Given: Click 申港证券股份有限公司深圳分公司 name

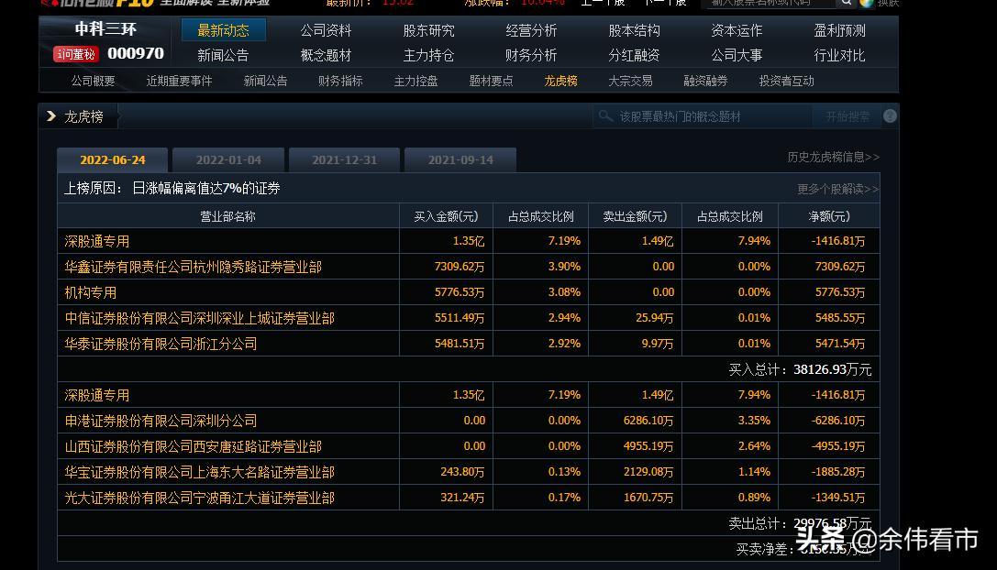Looking at the screenshot, I should [161, 421].
